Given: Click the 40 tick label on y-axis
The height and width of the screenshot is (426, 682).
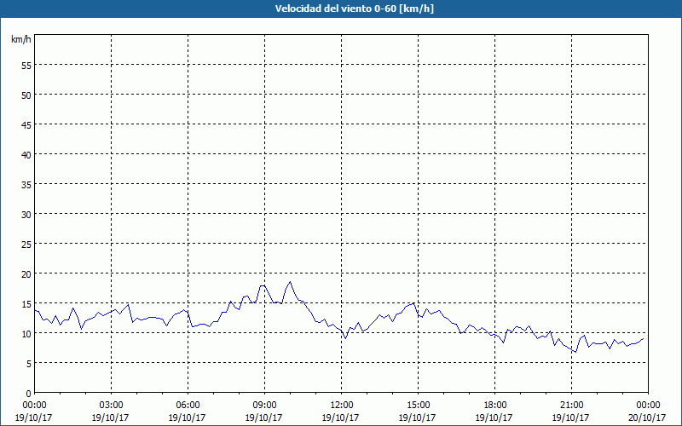Looking at the screenshot, I should point(26,154).
